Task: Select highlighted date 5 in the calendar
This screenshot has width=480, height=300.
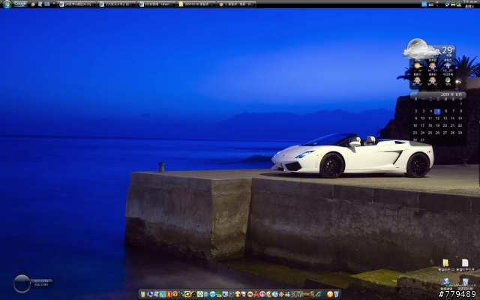Action: point(436,111)
